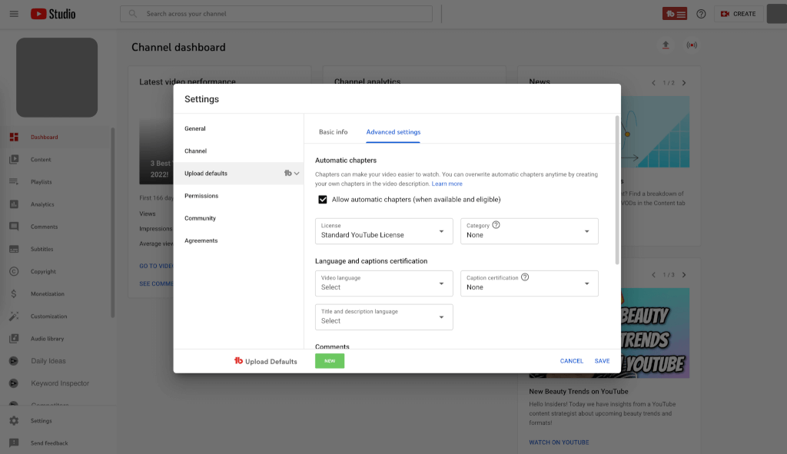Click the Learn more link
Screen dimensions: 787x454
tap(447, 184)
